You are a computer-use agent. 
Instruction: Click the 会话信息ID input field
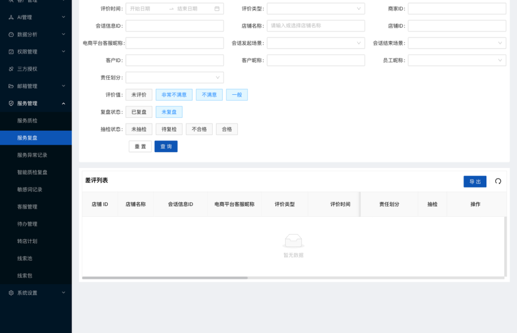coord(175,26)
